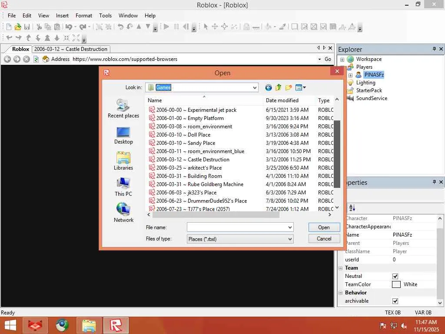Open the Address bar history dropdown arrow
The height and width of the screenshot is (334, 445).
click(x=319, y=59)
